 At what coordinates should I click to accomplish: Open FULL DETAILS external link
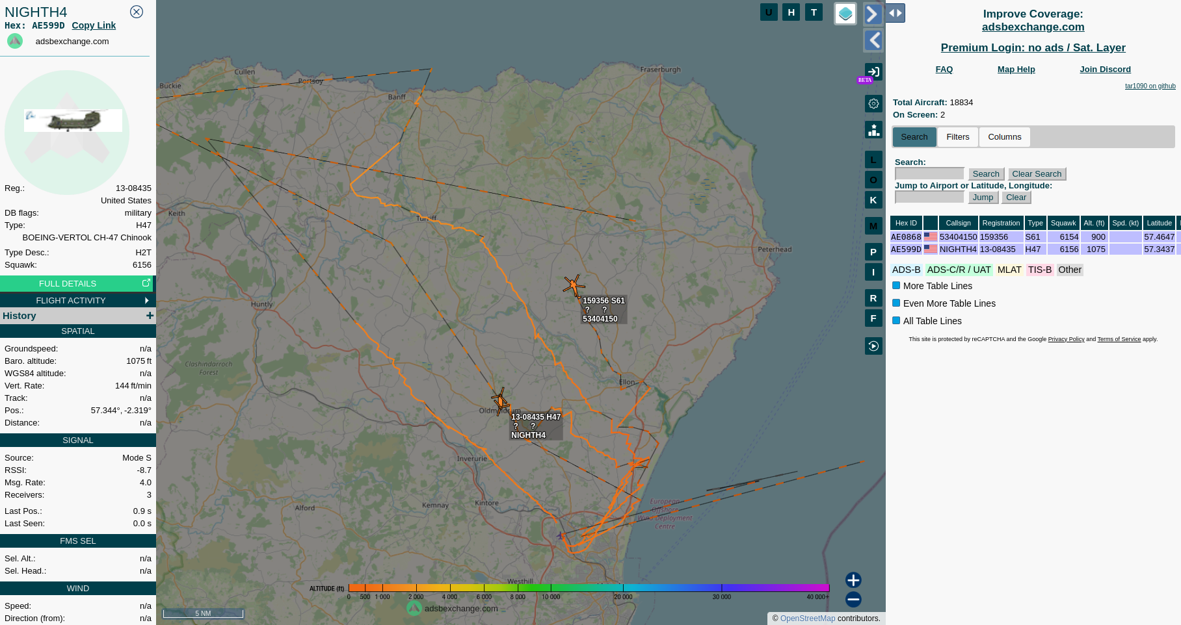[78, 283]
